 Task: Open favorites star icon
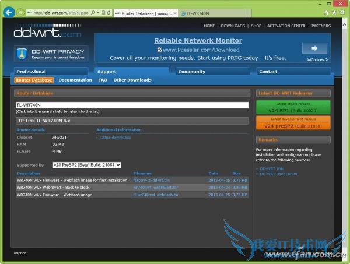(334, 12)
